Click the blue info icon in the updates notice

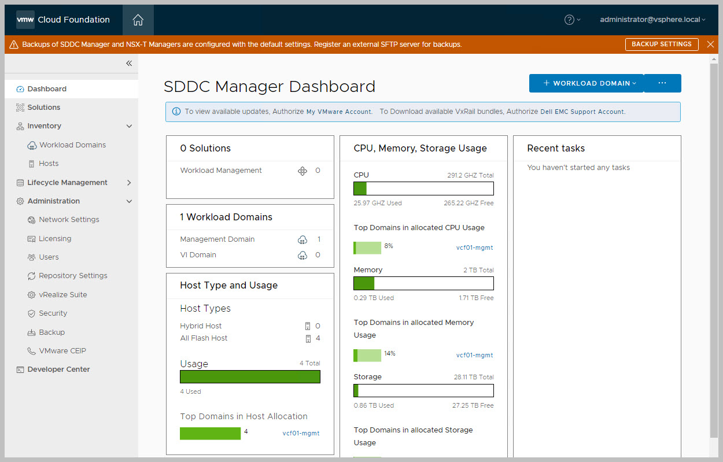point(176,112)
